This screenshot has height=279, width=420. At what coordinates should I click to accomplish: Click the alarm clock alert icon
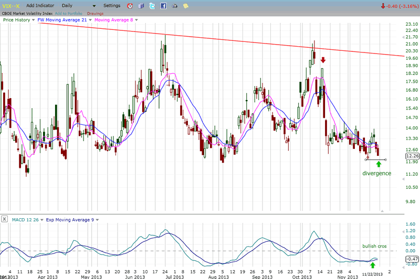130,6
